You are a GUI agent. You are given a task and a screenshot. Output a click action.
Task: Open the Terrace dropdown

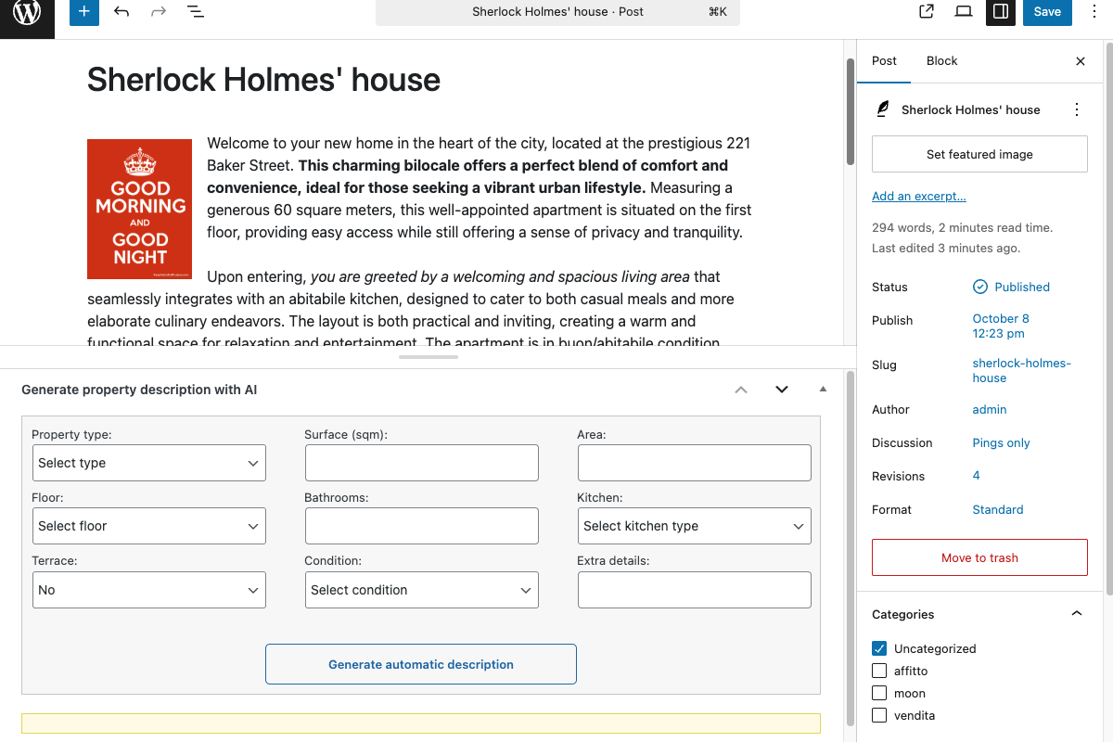[x=148, y=589]
